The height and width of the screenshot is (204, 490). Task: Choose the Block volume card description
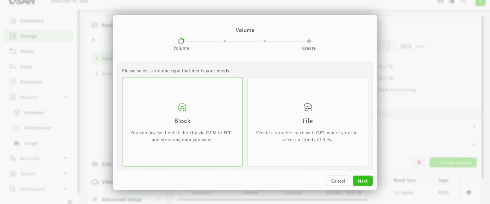(182, 136)
